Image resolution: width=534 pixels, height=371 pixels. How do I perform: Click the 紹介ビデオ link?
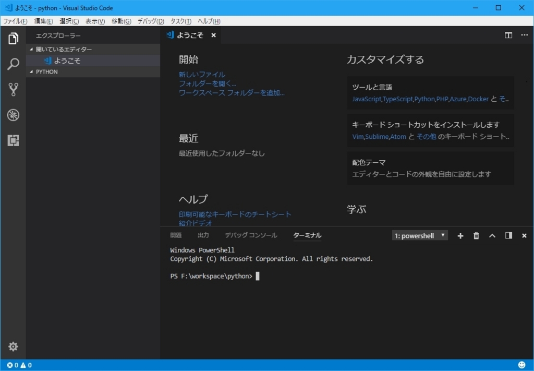(196, 223)
